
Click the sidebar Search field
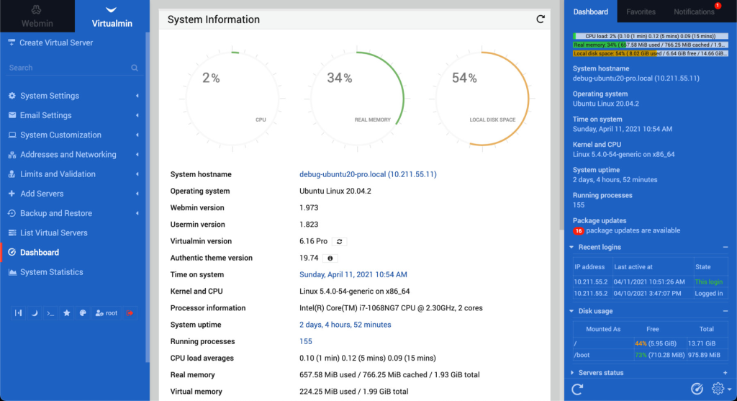tap(68, 68)
